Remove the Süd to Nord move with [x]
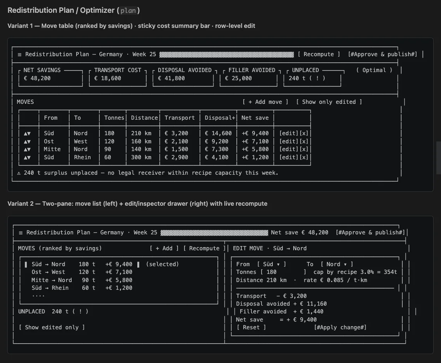441x363 pixels. [304, 133]
